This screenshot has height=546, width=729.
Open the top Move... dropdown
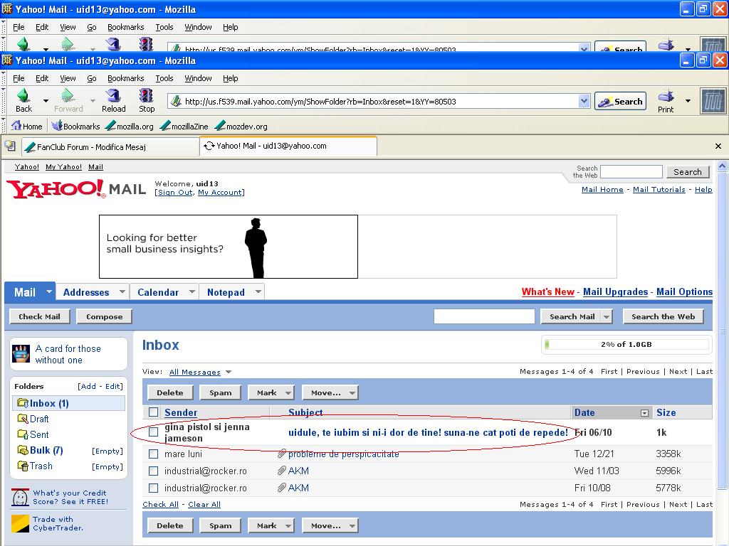(330, 392)
